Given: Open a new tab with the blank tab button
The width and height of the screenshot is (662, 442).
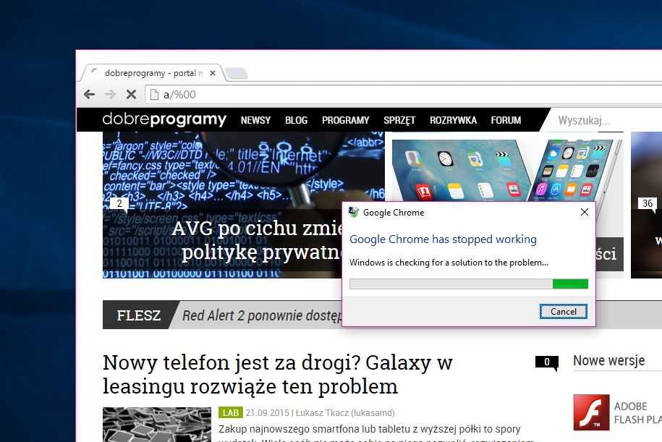Looking at the screenshot, I should pyautogui.click(x=237, y=73).
